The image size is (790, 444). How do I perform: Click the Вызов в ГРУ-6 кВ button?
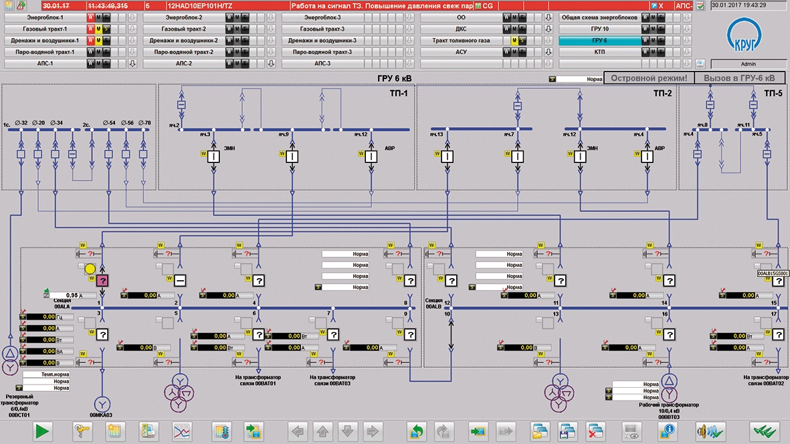pyautogui.click(x=739, y=78)
